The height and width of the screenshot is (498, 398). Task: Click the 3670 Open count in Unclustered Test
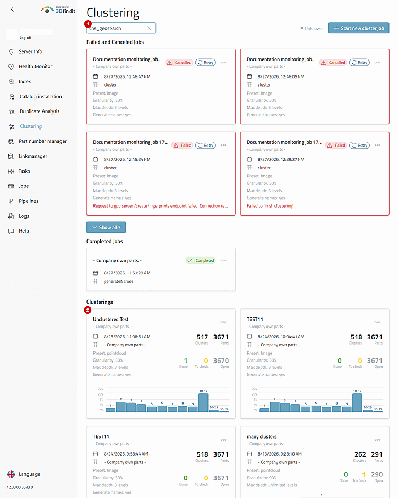pos(221,361)
